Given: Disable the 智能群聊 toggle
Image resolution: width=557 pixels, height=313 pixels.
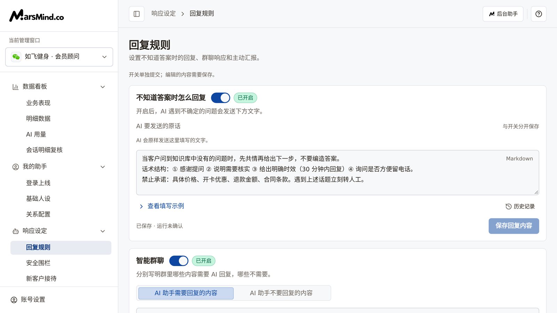Looking at the screenshot, I should click(x=179, y=261).
